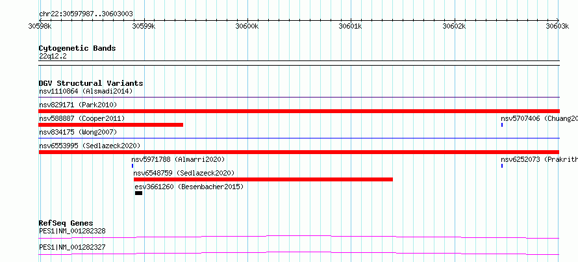The height and width of the screenshot is (262, 578).
Task: Click the chr22:30597987..30603003 region label
Action: coord(86,14)
